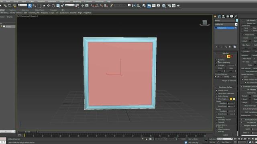Image resolution: width=257 pixels, height=144 pixels.
Task: Toggle the Percent Snap icon
Action: [102, 6]
